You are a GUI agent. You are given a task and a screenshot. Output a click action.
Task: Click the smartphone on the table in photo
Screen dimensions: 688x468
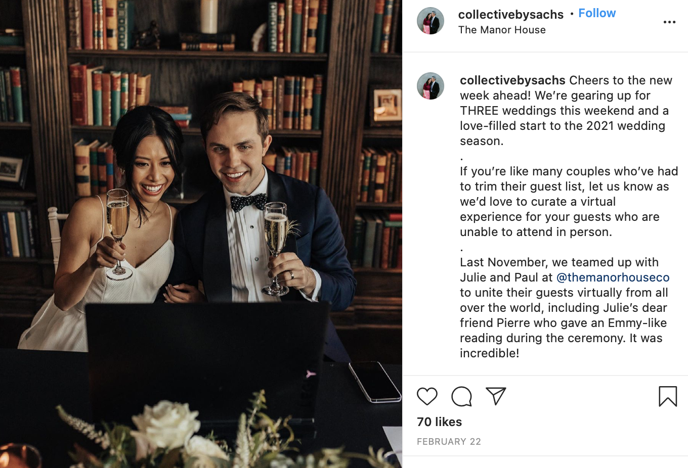pyautogui.click(x=374, y=382)
